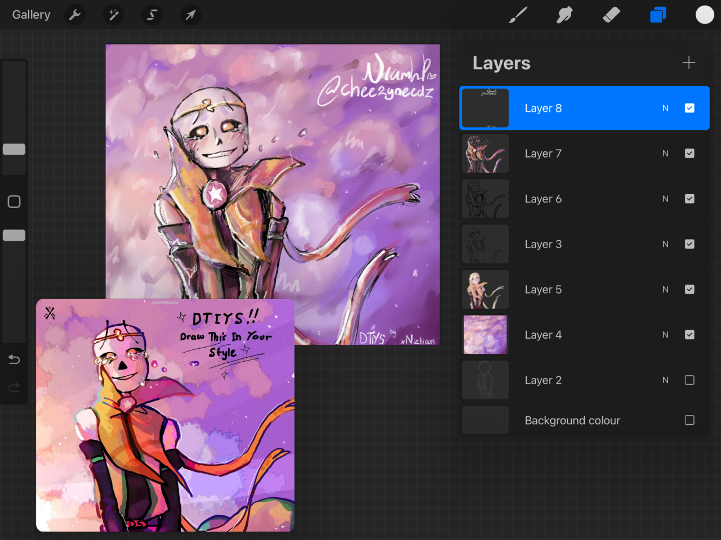Select the Transform arrow tool
Screen dimensions: 721x540
[190, 15]
